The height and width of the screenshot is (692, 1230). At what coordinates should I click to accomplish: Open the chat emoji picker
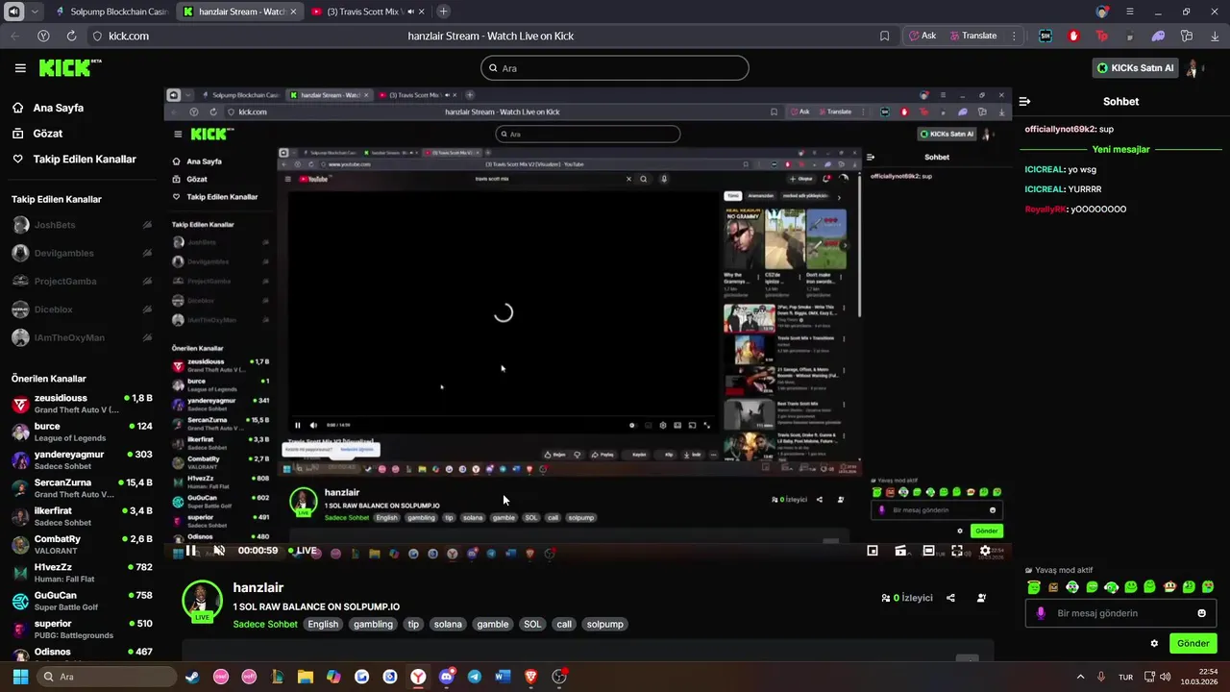(1201, 613)
